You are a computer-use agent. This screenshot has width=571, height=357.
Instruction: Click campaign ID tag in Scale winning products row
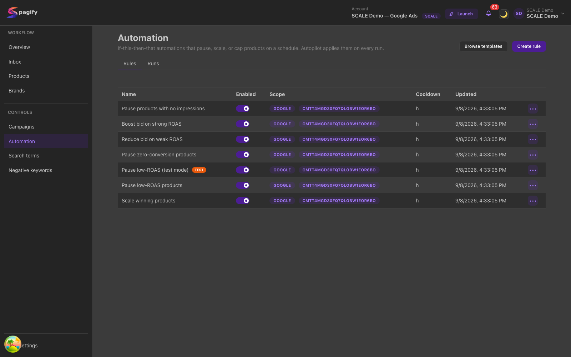click(x=339, y=201)
